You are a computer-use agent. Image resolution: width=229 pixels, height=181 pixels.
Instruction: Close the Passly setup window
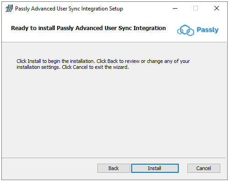(x=217, y=8)
